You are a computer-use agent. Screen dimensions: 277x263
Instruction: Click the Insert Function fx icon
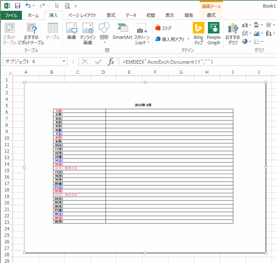tap(111, 62)
